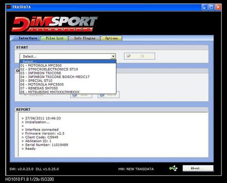Viewport: 227px width, 183px height.
Task: Click the ID button
Action: tap(140, 56)
